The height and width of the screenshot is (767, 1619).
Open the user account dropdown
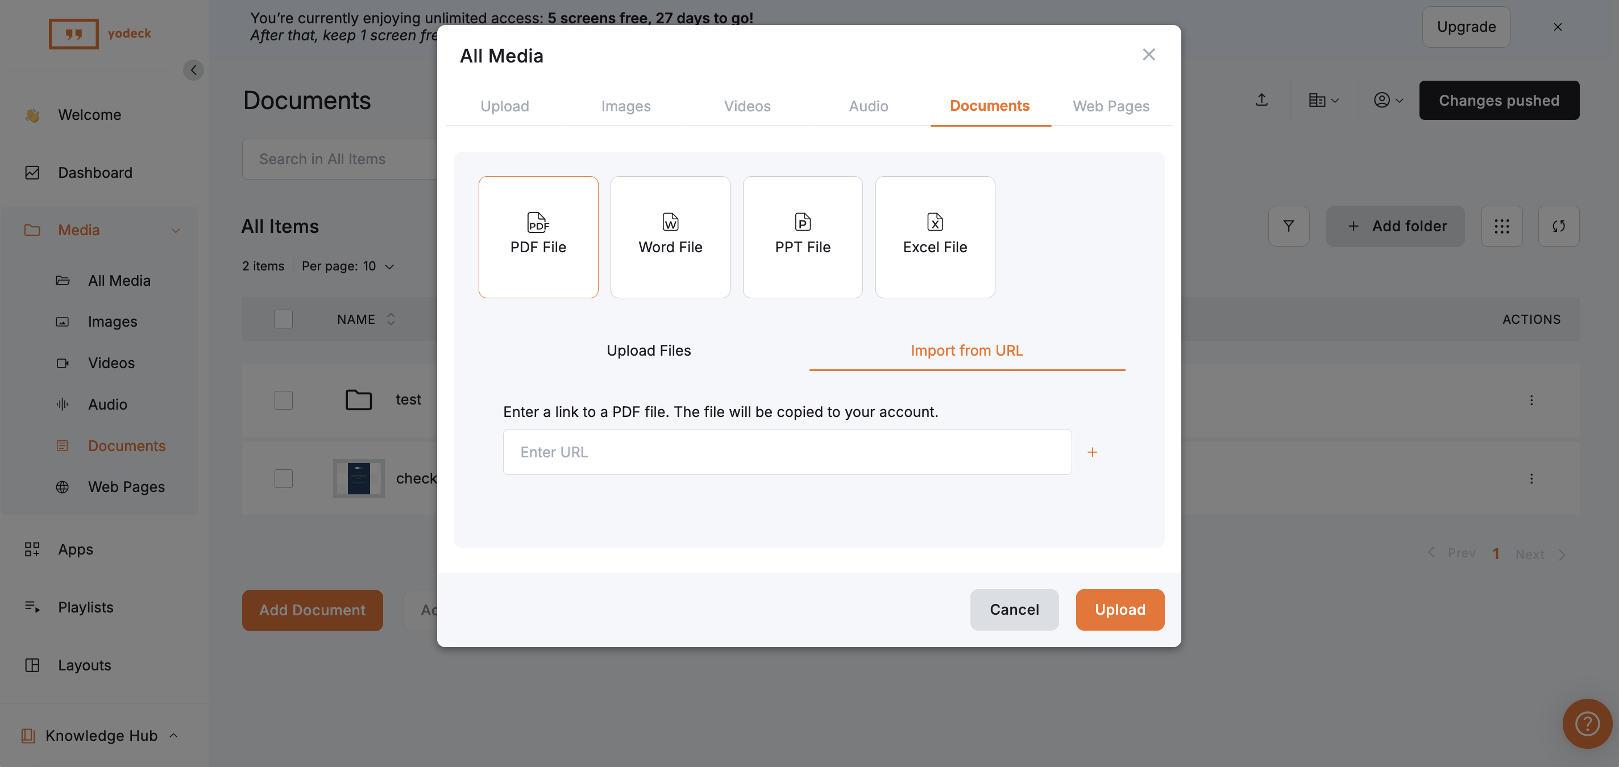tap(1388, 101)
